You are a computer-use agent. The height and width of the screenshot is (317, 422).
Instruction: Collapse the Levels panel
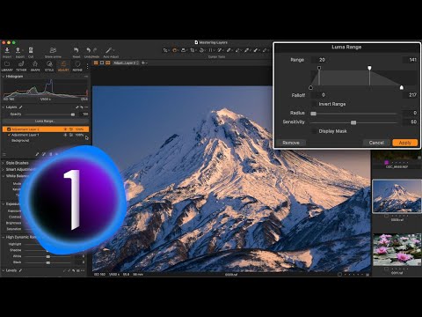click(4, 270)
